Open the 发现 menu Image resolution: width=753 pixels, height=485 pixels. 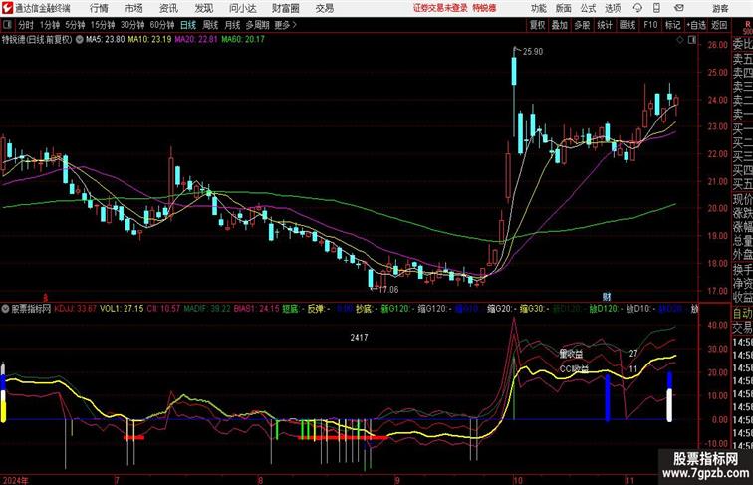click(x=203, y=8)
